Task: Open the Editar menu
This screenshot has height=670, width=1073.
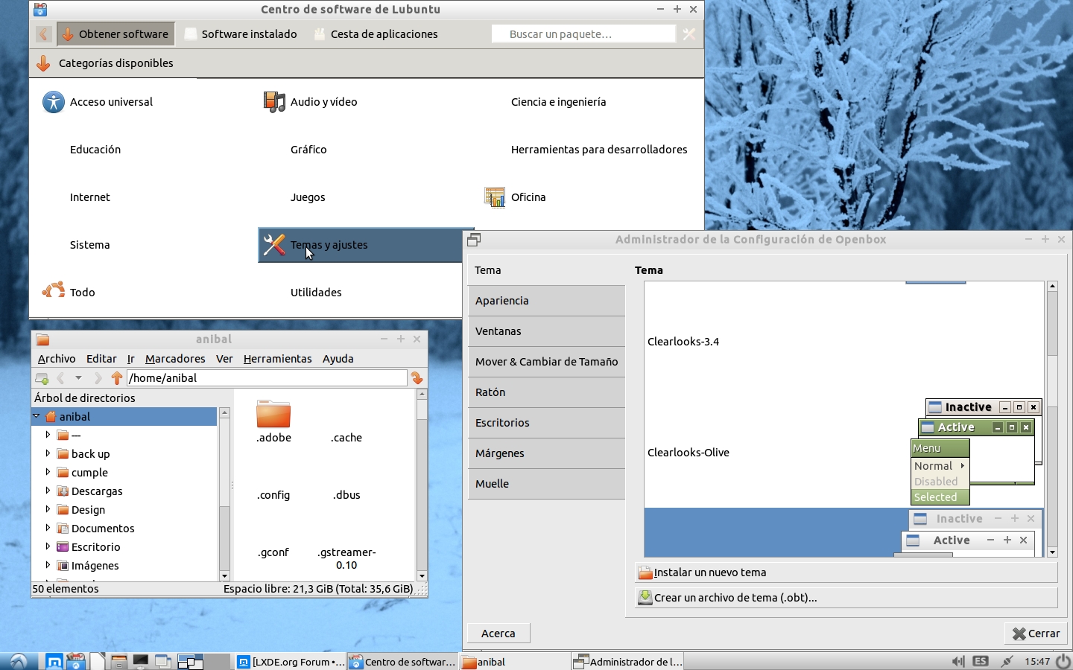Action: click(101, 359)
